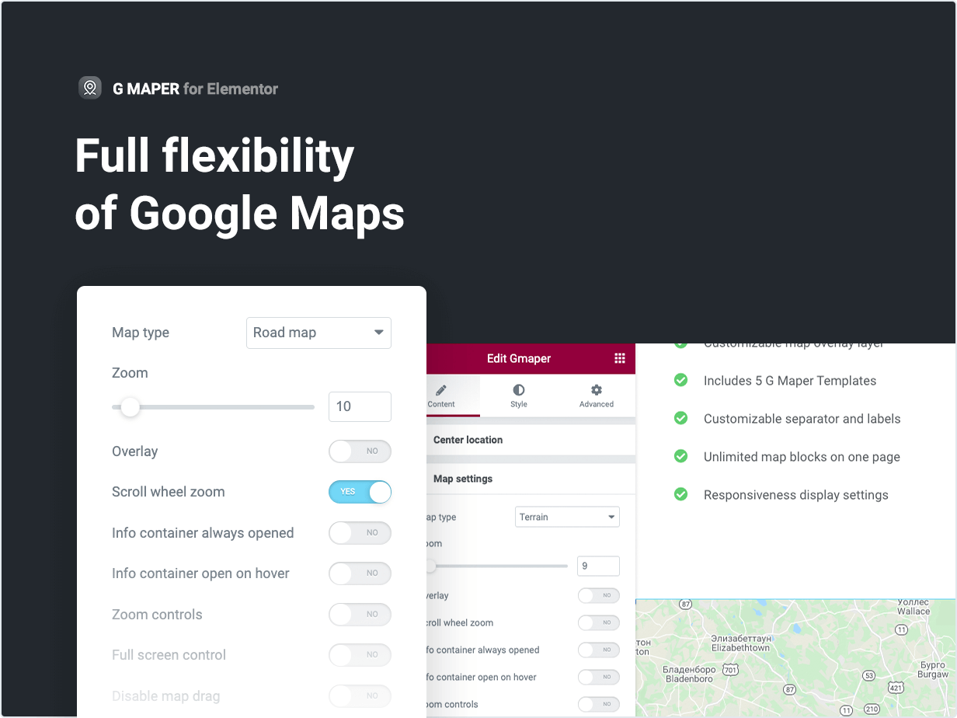This screenshot has height=718, width=957.
Task: Click the half-circle Style icon
Action: click(x=519, y=390)
